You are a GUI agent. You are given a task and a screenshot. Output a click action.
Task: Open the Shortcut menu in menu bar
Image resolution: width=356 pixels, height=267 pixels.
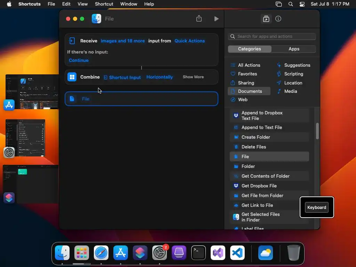pos(104,4)
